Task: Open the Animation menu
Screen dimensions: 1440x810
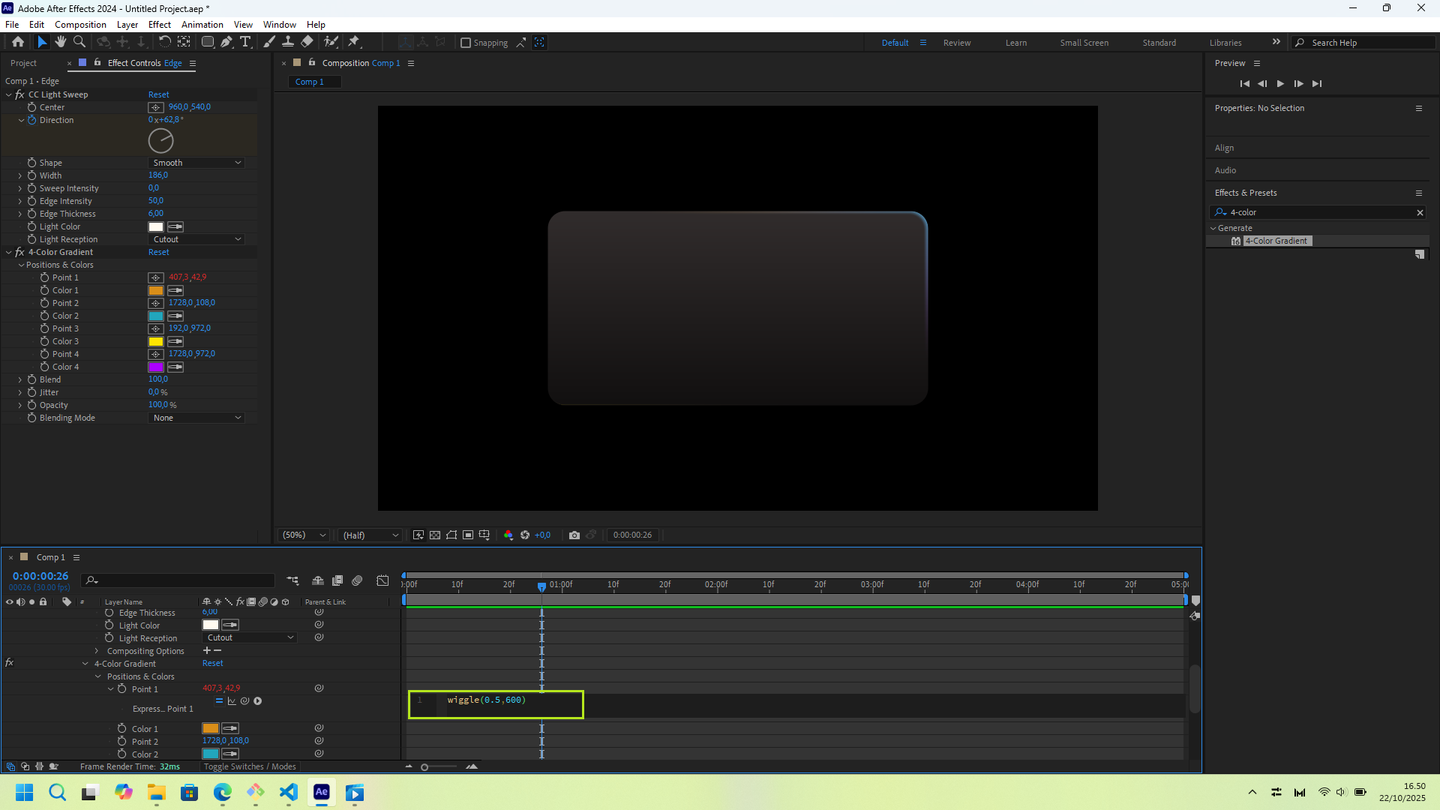Action: point(202,25)
